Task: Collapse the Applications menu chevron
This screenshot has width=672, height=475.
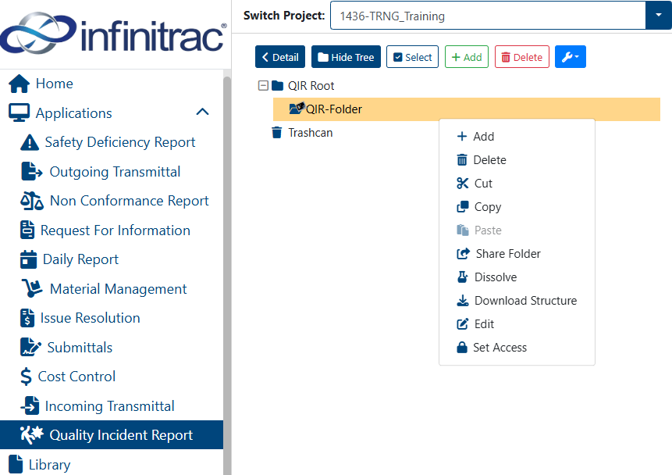Action: point(202,112)
